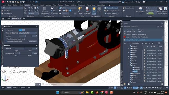169x95 pixels.
Task: Collapse the Metal category in material tree
Action: pos(129,65)
